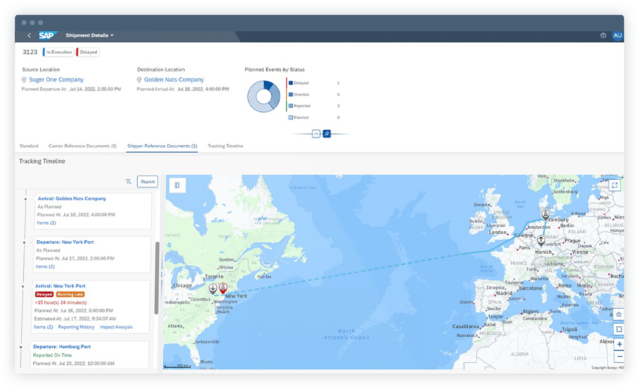Screen dimensions: 639x388
Task: Click the Report button
Action: coord(147,181)
